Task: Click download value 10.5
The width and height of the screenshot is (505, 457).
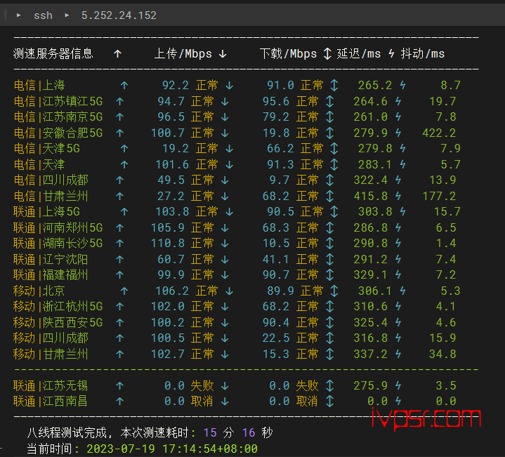Action: 276,243
